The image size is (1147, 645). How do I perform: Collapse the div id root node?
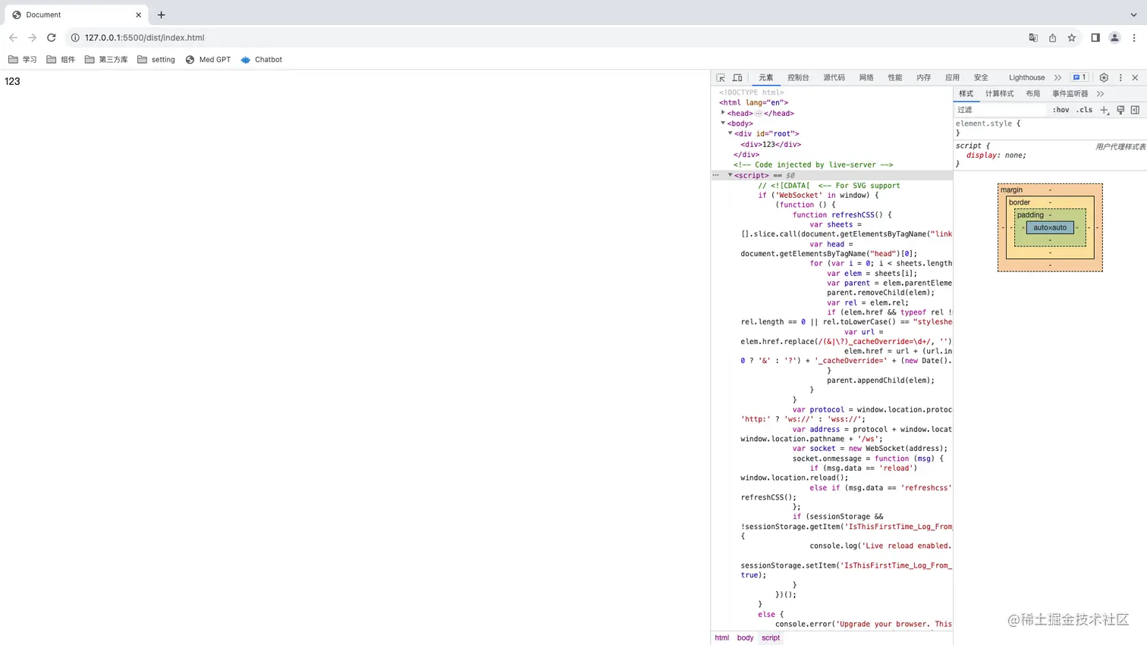pyautogui.click(x=731, y=133)
